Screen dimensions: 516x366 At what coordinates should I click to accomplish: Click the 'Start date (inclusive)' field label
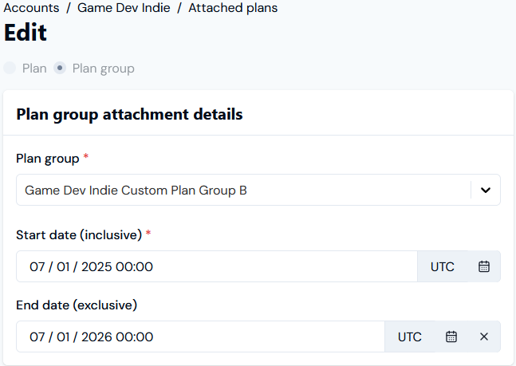[x=79, y=235]
